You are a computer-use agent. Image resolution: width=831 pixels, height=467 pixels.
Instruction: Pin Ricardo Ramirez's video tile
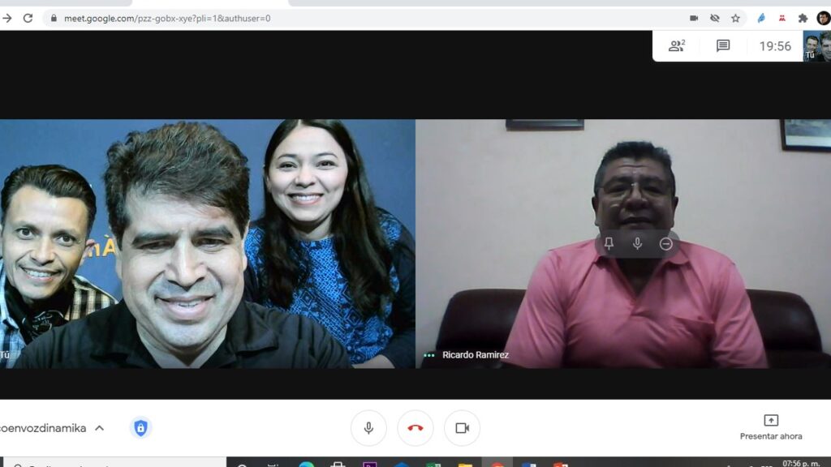coord(609,243)
